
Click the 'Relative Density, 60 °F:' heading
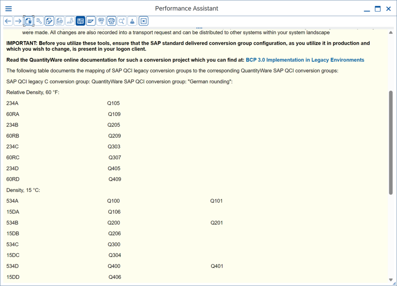(x=33, y=92)
